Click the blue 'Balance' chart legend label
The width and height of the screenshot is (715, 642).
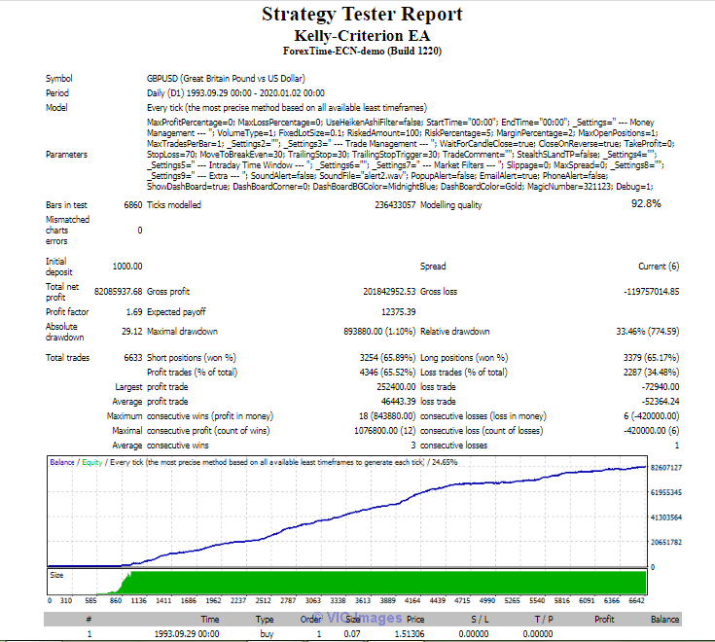62,462
